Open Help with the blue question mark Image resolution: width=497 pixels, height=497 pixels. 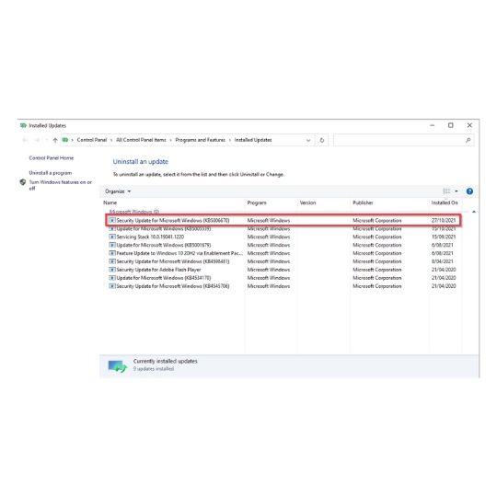(x=469, y=191)
